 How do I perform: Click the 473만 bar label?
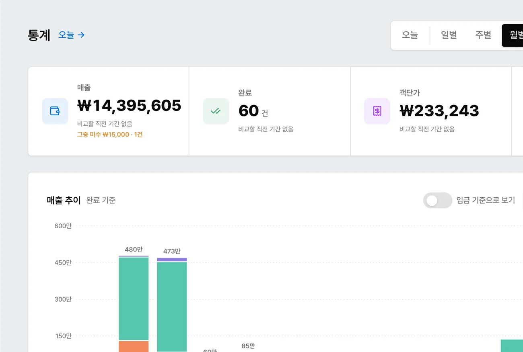click(172, 251)
